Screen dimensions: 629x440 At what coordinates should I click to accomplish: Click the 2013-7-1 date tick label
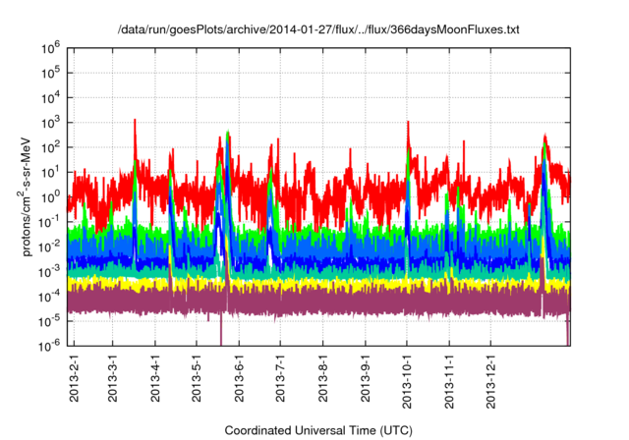pyautogui.click(x=280, y=378)
